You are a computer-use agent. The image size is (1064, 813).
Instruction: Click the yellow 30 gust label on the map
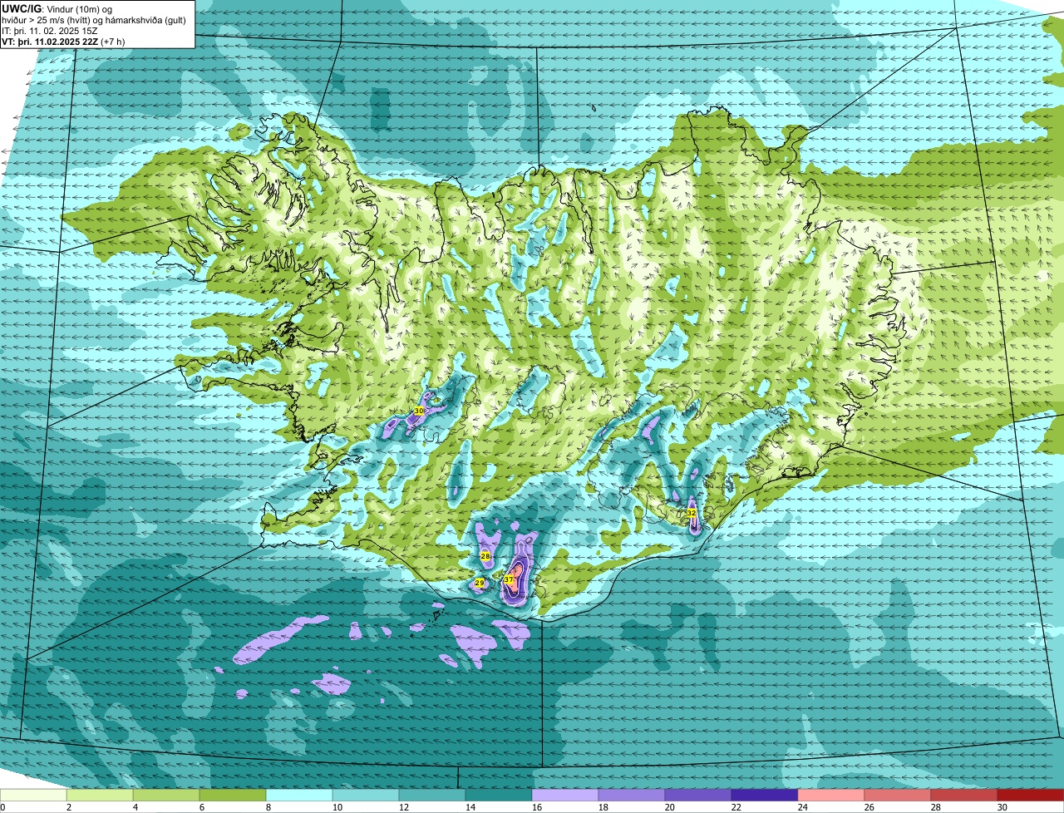[419, 411]
